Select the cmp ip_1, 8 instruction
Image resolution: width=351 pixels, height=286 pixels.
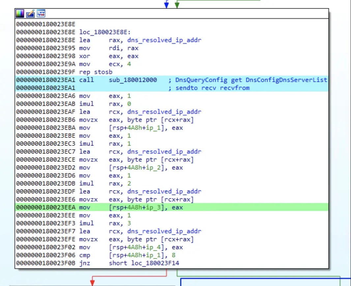tap(127, 255)
